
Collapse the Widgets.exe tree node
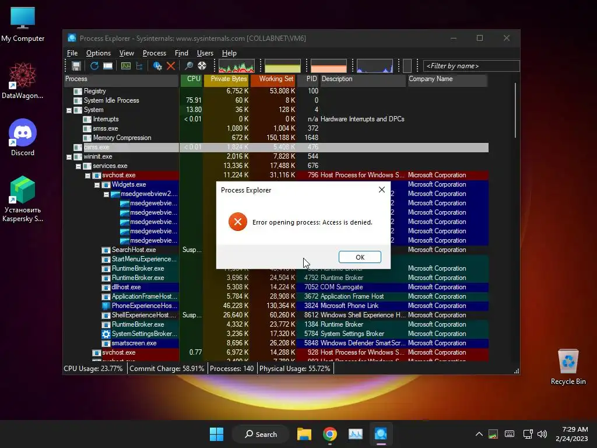pos(97,185)
